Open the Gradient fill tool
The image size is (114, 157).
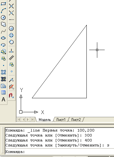pos(3,79)
